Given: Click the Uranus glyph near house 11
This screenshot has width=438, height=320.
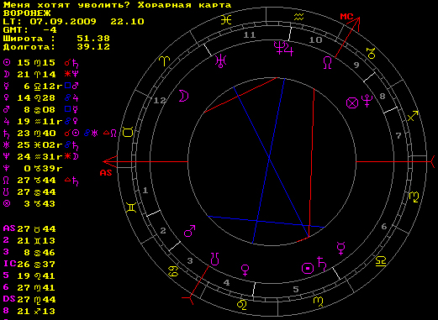Looking at the screenshot, I should 220,61.
